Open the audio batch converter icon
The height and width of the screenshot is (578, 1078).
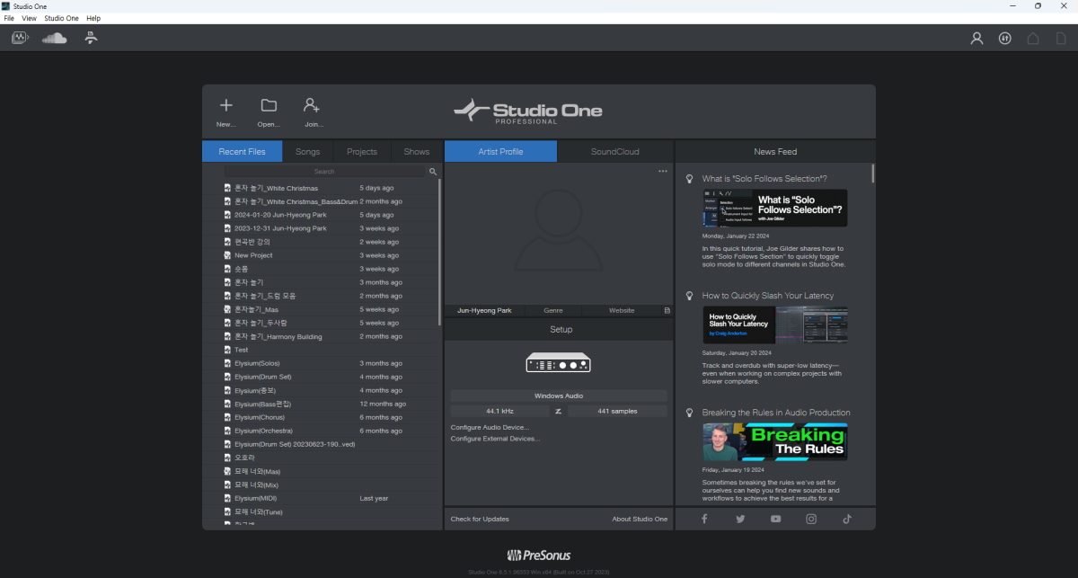pos(20,38)
